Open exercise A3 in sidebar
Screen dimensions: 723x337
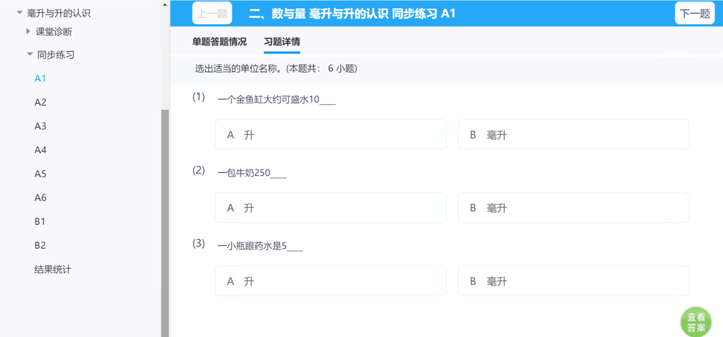[40, 126]
